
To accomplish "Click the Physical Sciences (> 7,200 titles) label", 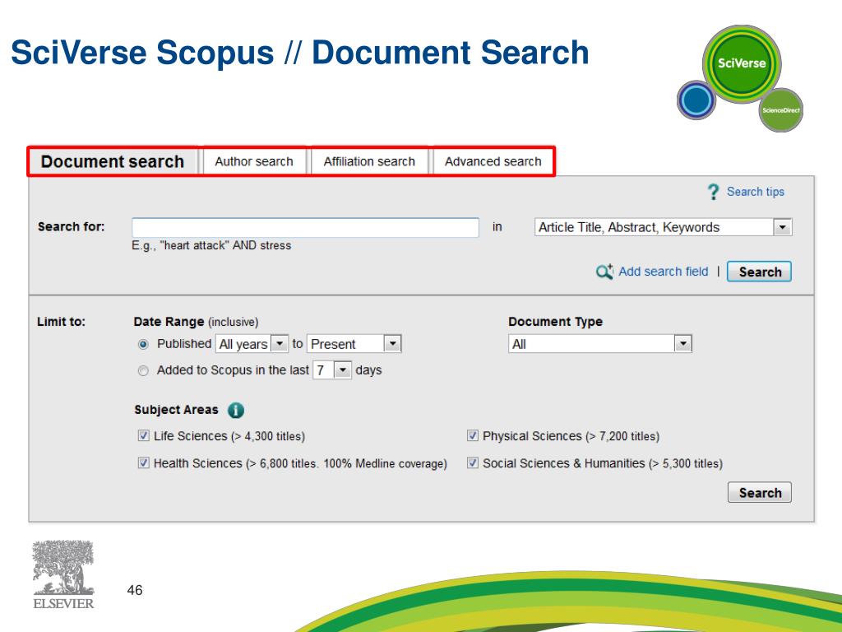I will [571, 436].
